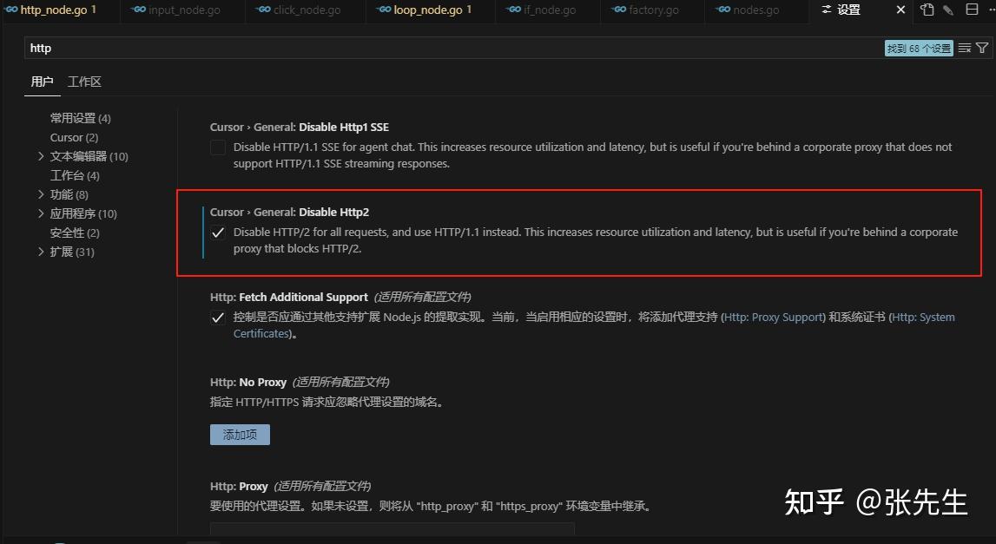The width and height of the screenshot is (996, 544).
Task: Open the filter settings funnel icon
Action: (982, 48)
